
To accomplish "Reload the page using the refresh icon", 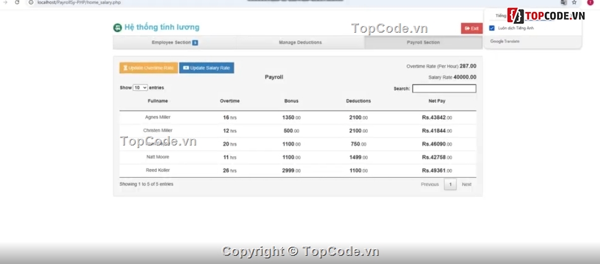I will (x=16, y=3).
